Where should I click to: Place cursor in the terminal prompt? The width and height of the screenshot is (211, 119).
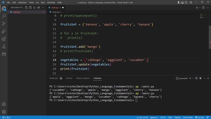point(136,100)
